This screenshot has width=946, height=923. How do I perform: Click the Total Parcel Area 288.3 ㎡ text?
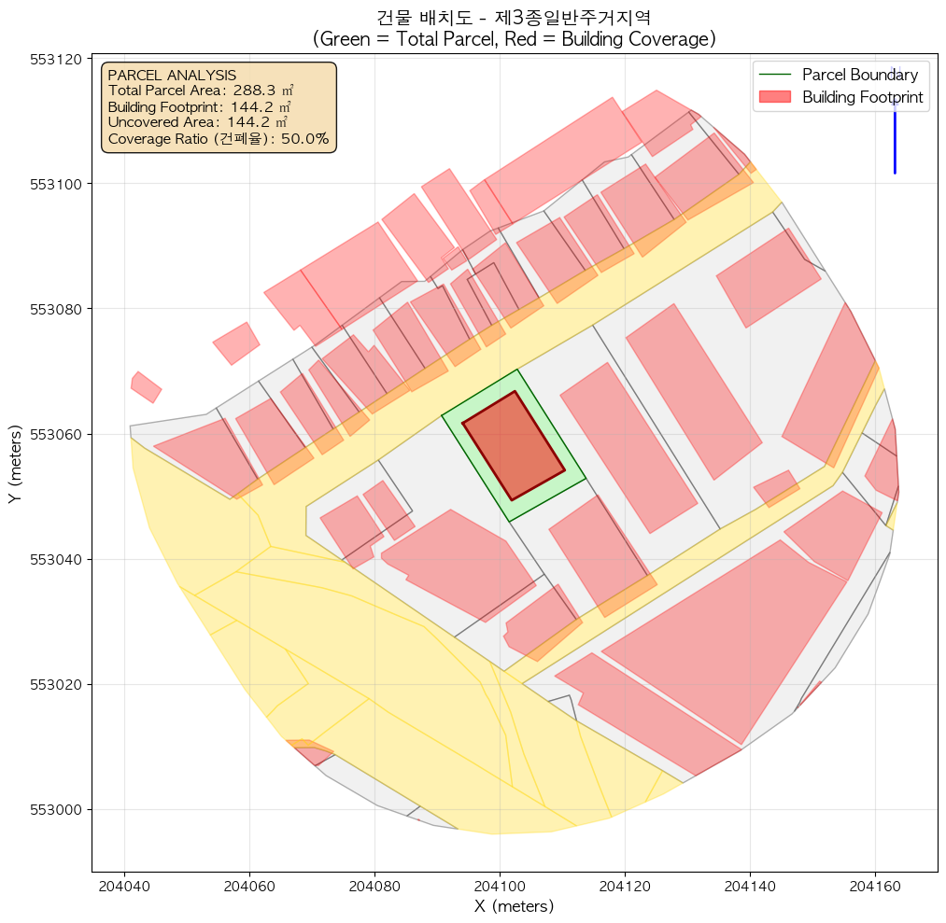(x=201, y=91)
